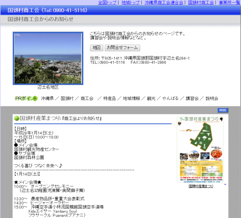Click the FAX:0980-41-2996 text
Viewport: 241px width, 218px height.
point(148,62)
